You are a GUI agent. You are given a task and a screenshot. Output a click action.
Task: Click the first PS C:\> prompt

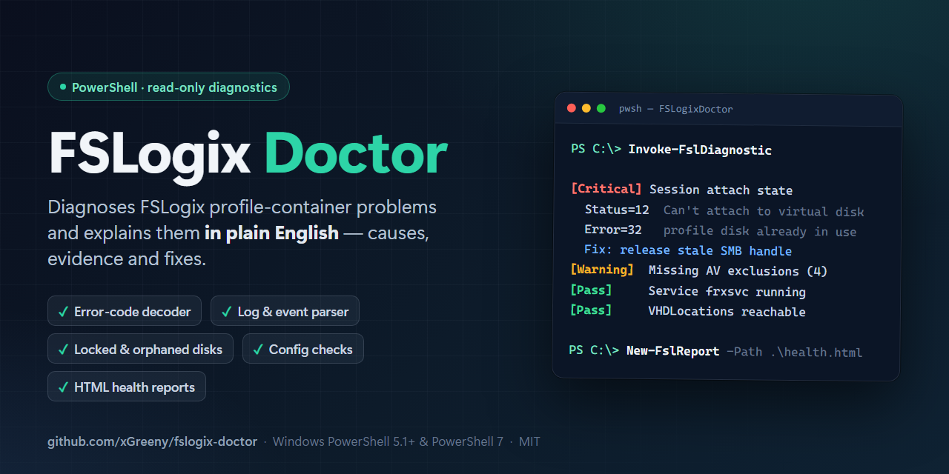(x=596, y=150)
